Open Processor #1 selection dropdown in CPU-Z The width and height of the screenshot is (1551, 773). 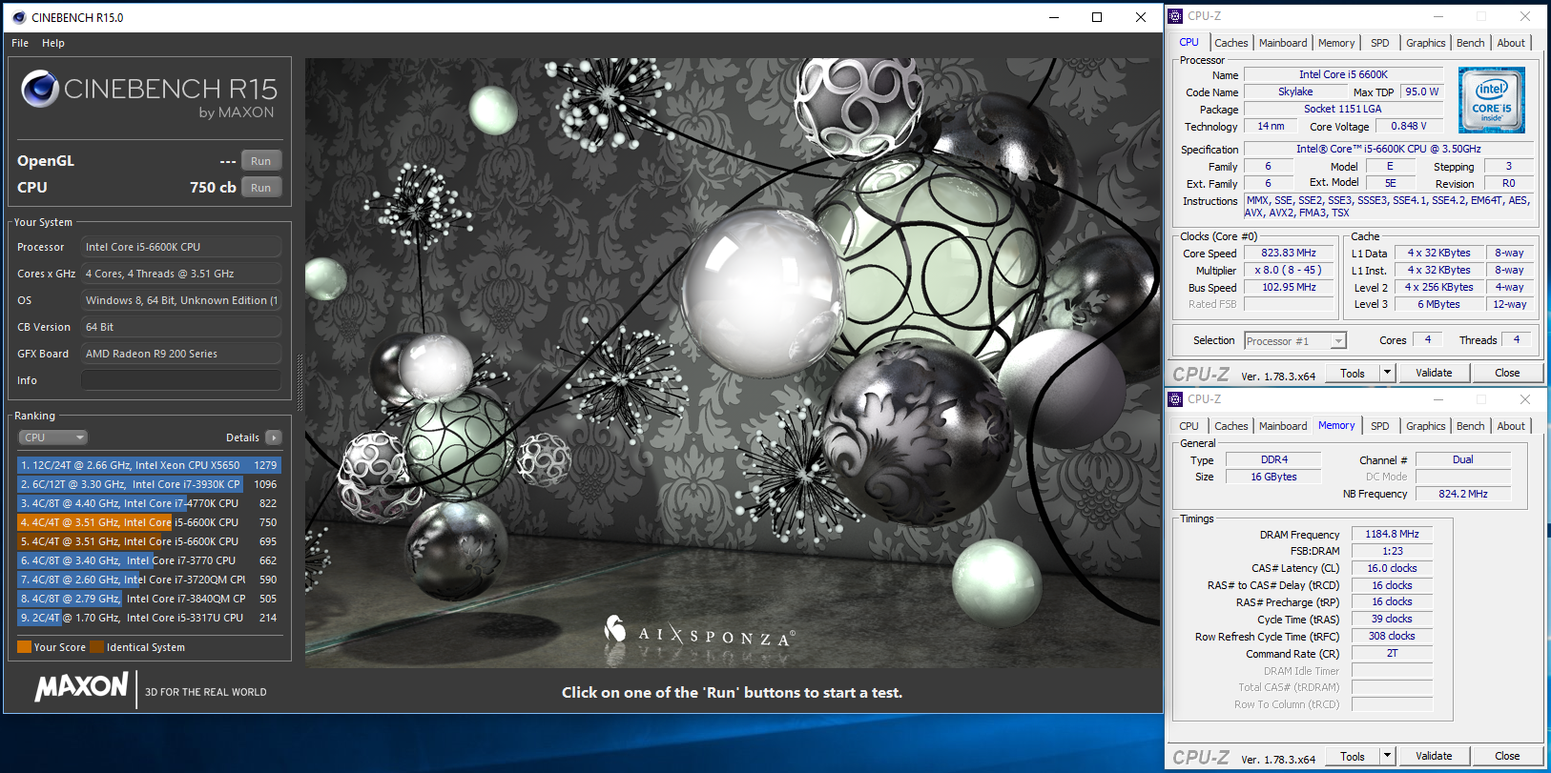click(x=1294, y=341)
